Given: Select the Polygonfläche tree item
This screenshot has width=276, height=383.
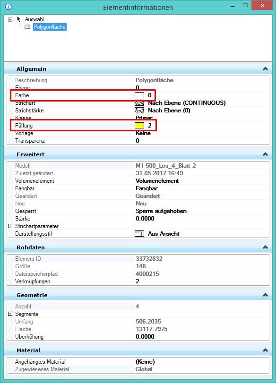Looking at the screenshot, I should [50, 27].
